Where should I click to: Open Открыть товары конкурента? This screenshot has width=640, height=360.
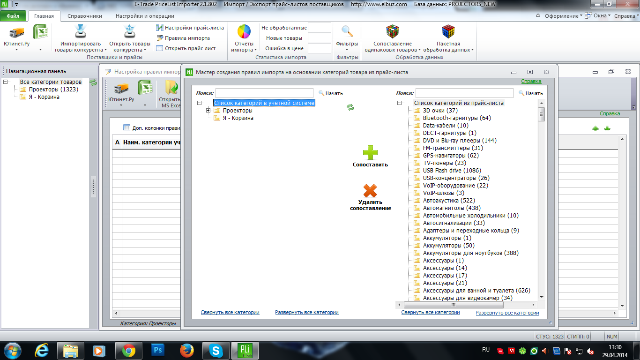pos(130,38)
